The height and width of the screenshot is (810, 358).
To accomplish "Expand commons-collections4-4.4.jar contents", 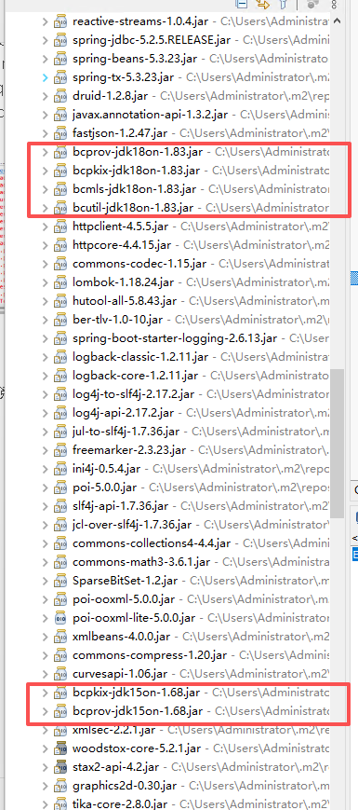I will pyautogui.click(x=45, y=543).
